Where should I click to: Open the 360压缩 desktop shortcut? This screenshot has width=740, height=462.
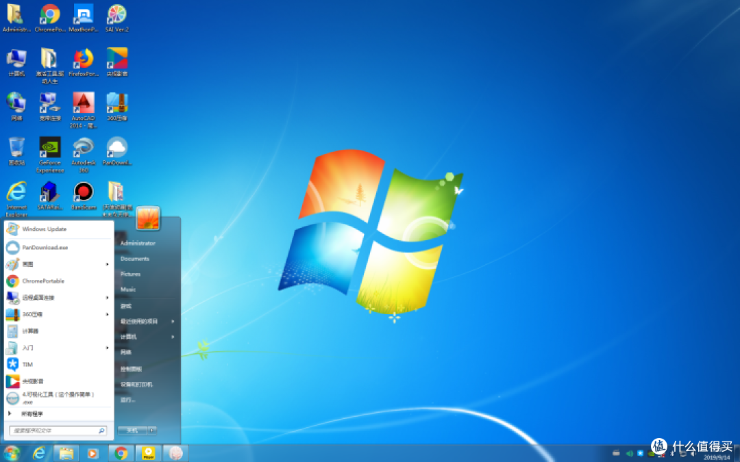[116, 107]
